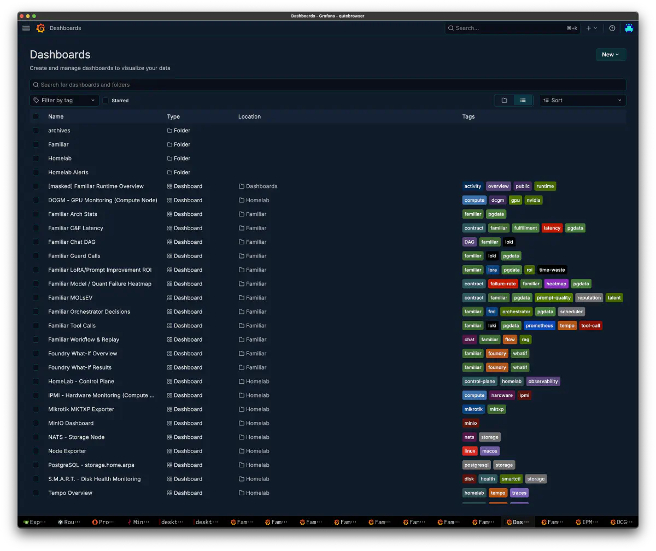Viewport: 656px width, 551px height.
Task: Click the magnifier icon in top search
Action: [x=451, y=28]
